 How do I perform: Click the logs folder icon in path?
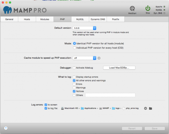[x=114, y=108]
